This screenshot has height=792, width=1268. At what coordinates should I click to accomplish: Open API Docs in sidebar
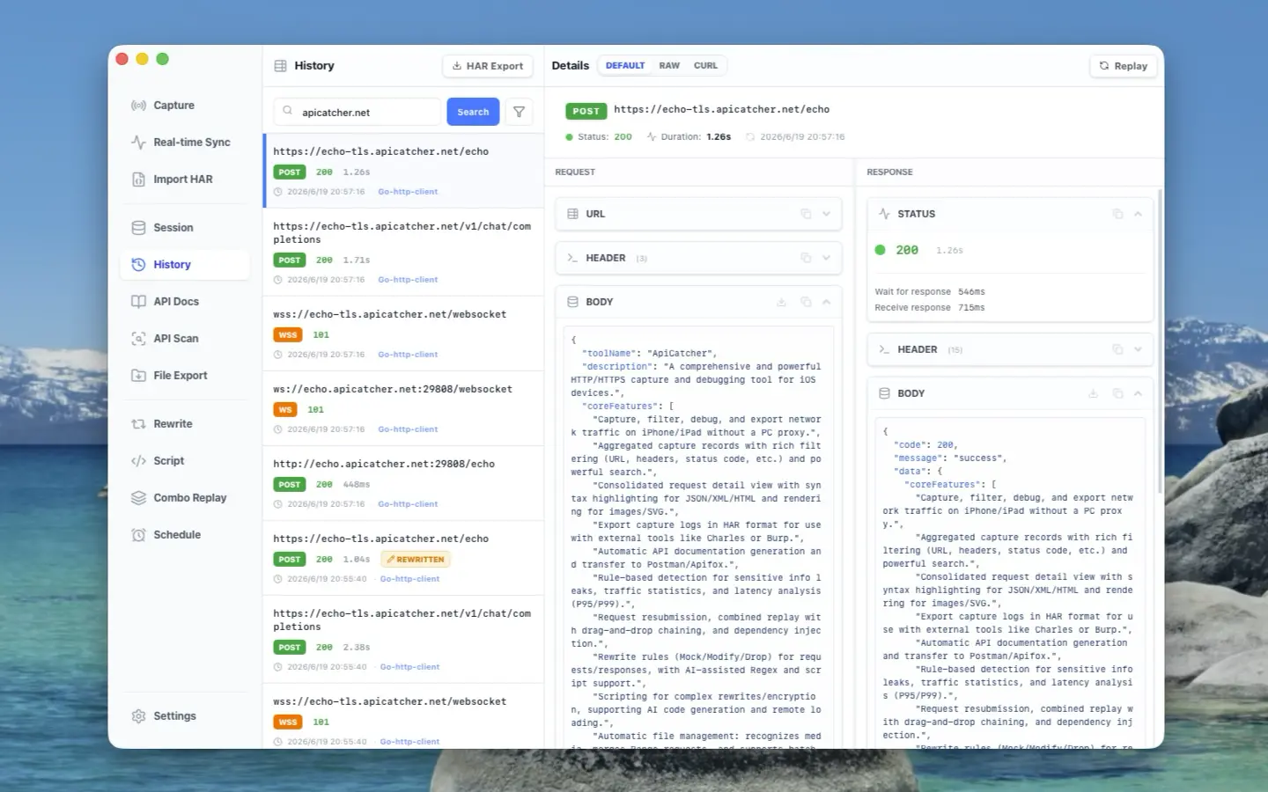[x=184, y=302]
